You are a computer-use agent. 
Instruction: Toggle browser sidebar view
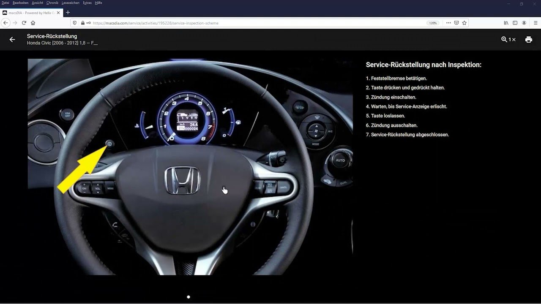click(x=515, y=23)
